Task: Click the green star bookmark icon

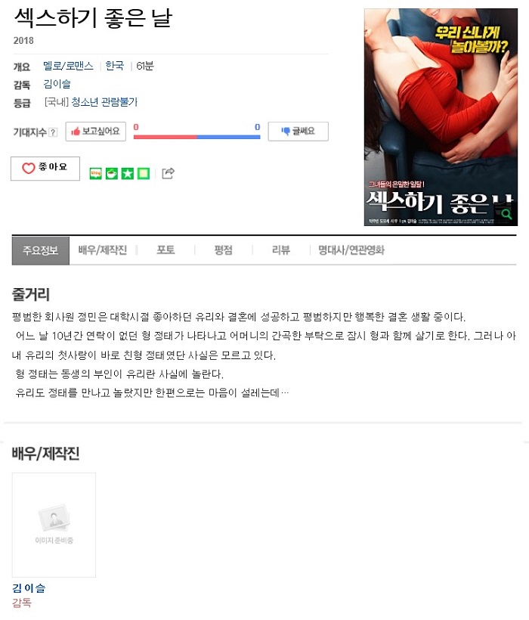Action: (x=128, y=174)
